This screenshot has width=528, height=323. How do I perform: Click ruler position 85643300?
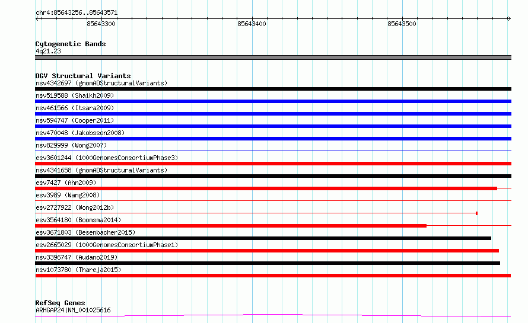point(101,24)
